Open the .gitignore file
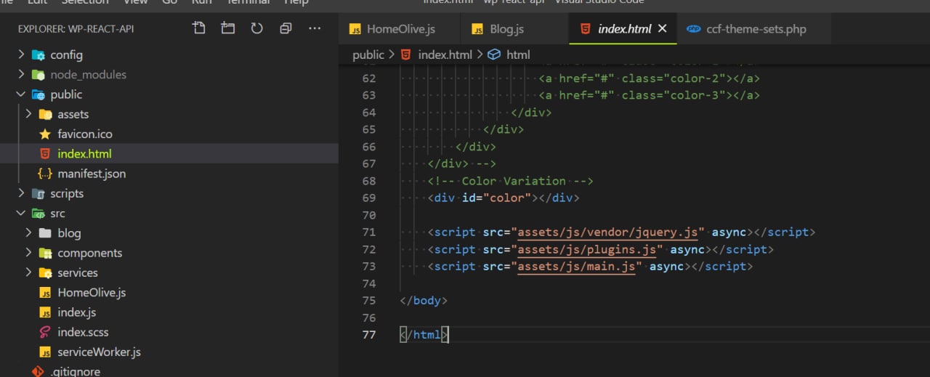The image size is (930, 377). 76,371
